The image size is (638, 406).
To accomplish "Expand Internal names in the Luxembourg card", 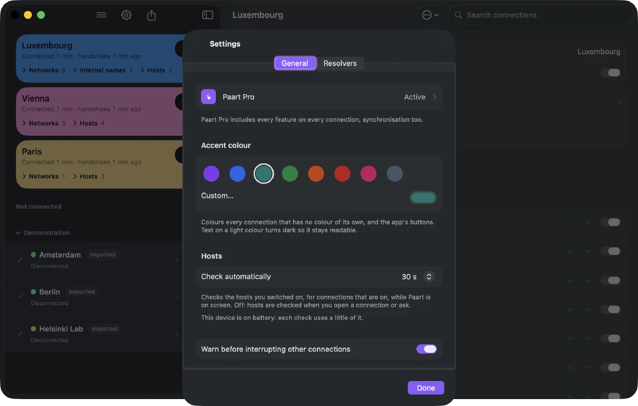I will click(x=103, y=70).
